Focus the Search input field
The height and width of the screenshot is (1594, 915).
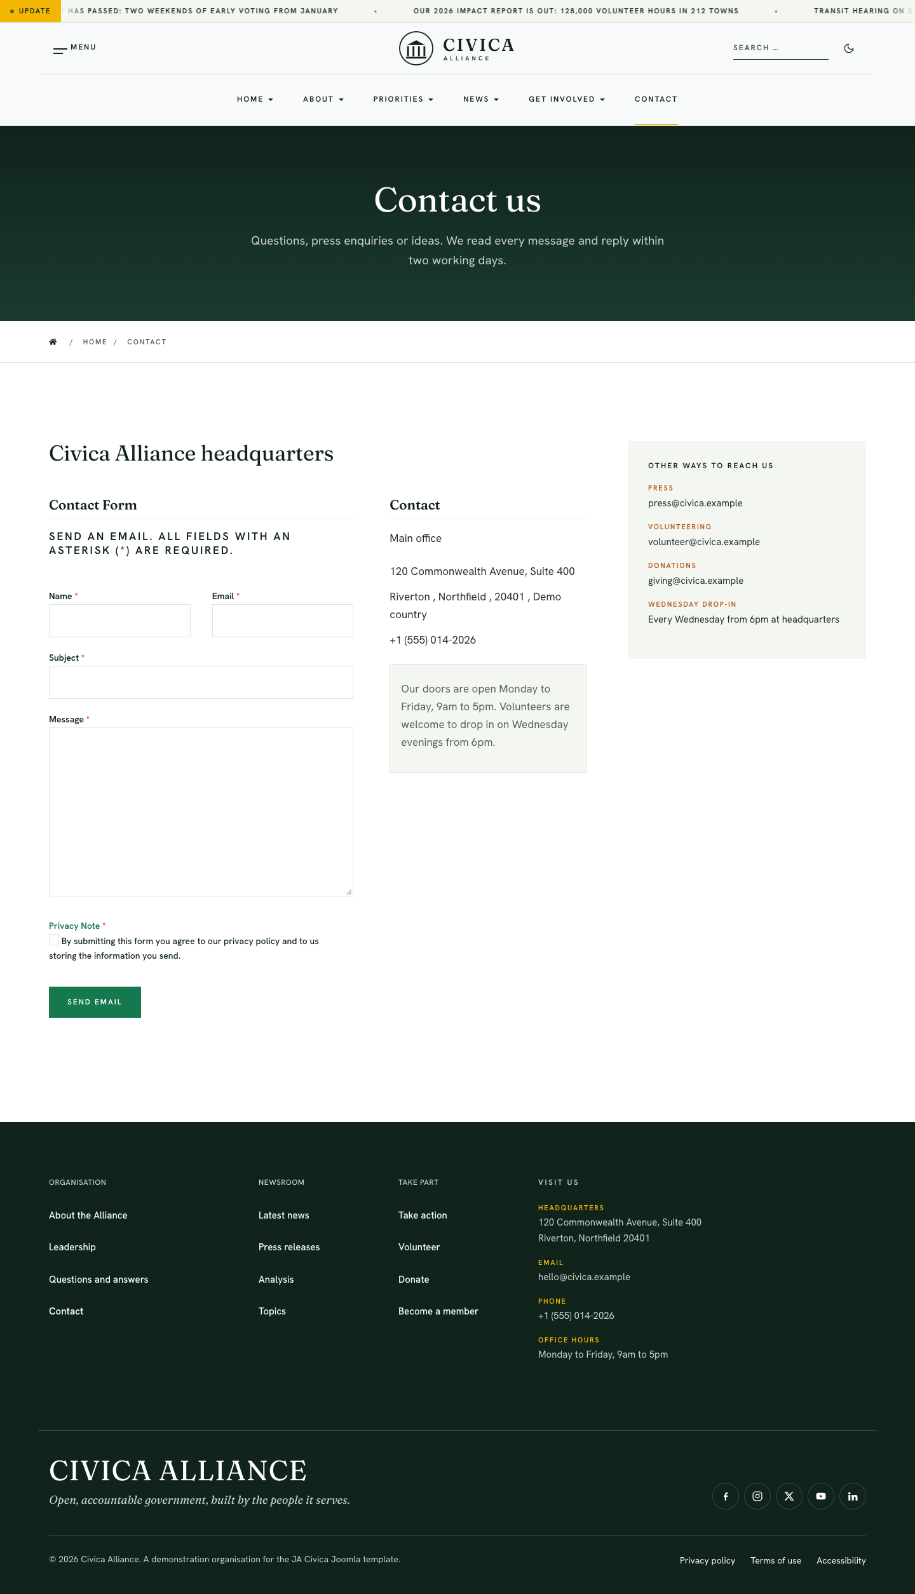pos(781,48)
